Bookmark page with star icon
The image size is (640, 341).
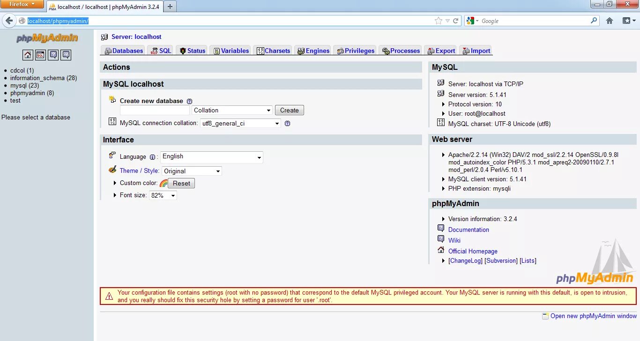click(439, 21)
